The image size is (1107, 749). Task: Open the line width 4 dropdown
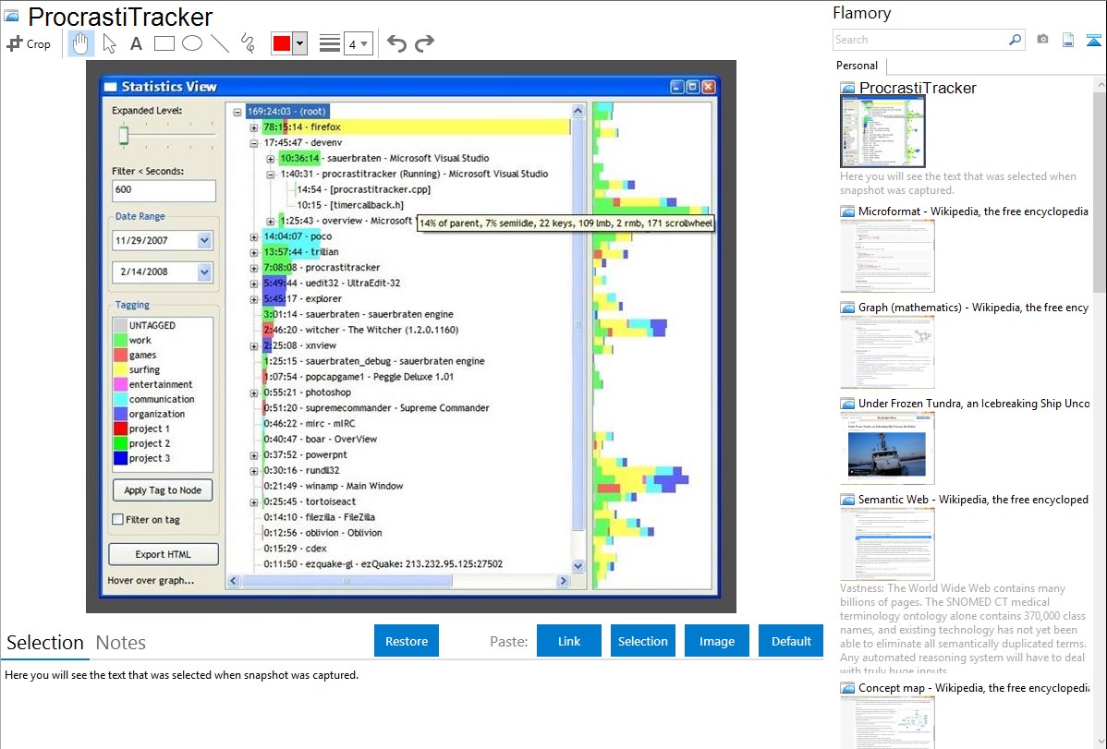point(358,43)
